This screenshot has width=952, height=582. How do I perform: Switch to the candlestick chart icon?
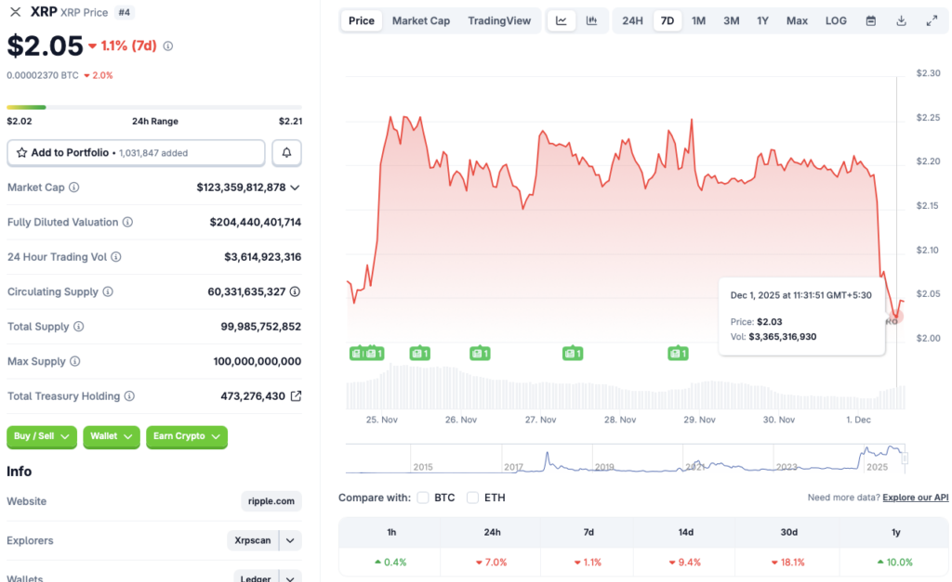(593, 19)
